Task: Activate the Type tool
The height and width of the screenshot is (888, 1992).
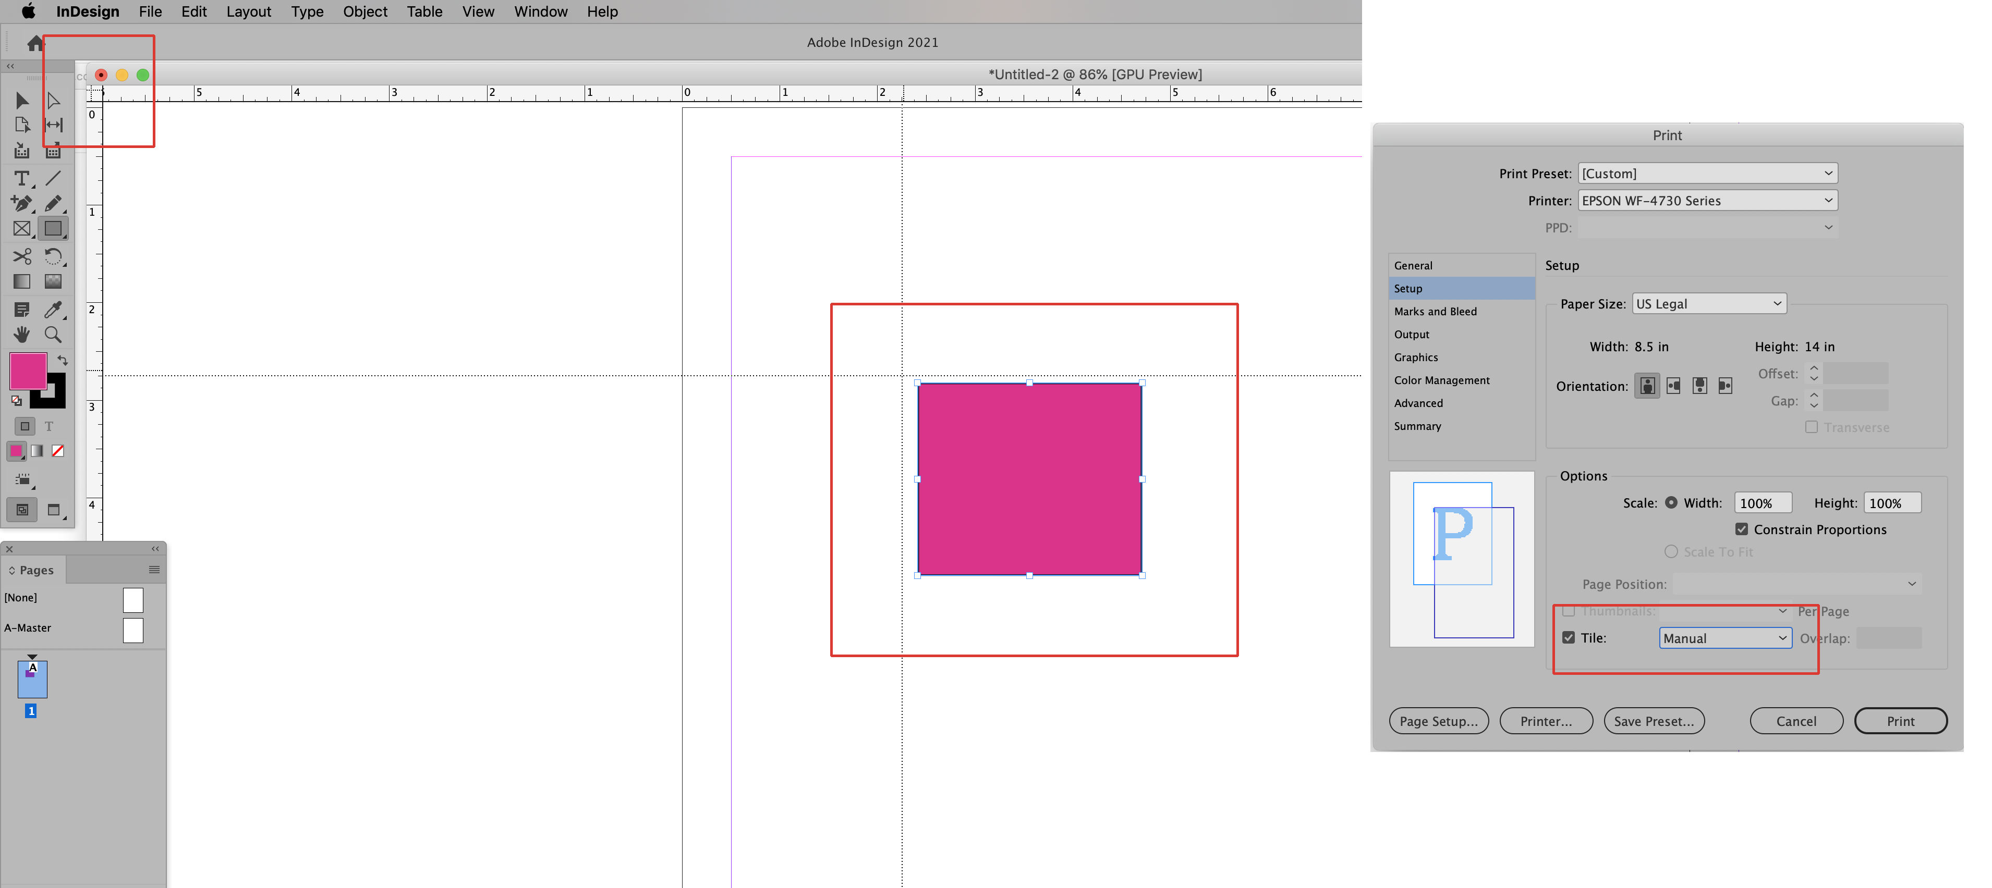Action: (x=21, y=179)
